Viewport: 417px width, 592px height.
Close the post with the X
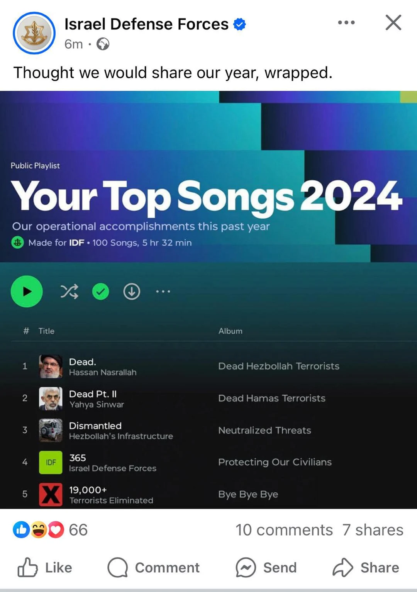pyautogui.click(x=393, y=22)
